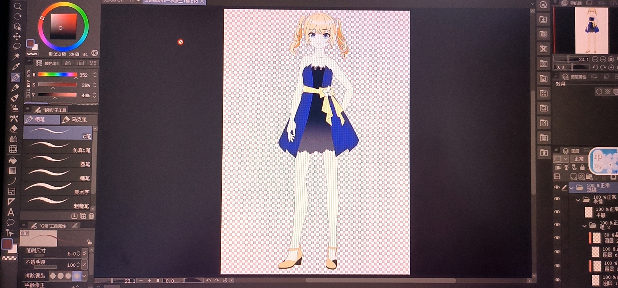Select the Lasso selection tool
Screen dimensions: 618x288
pos(17,46)
